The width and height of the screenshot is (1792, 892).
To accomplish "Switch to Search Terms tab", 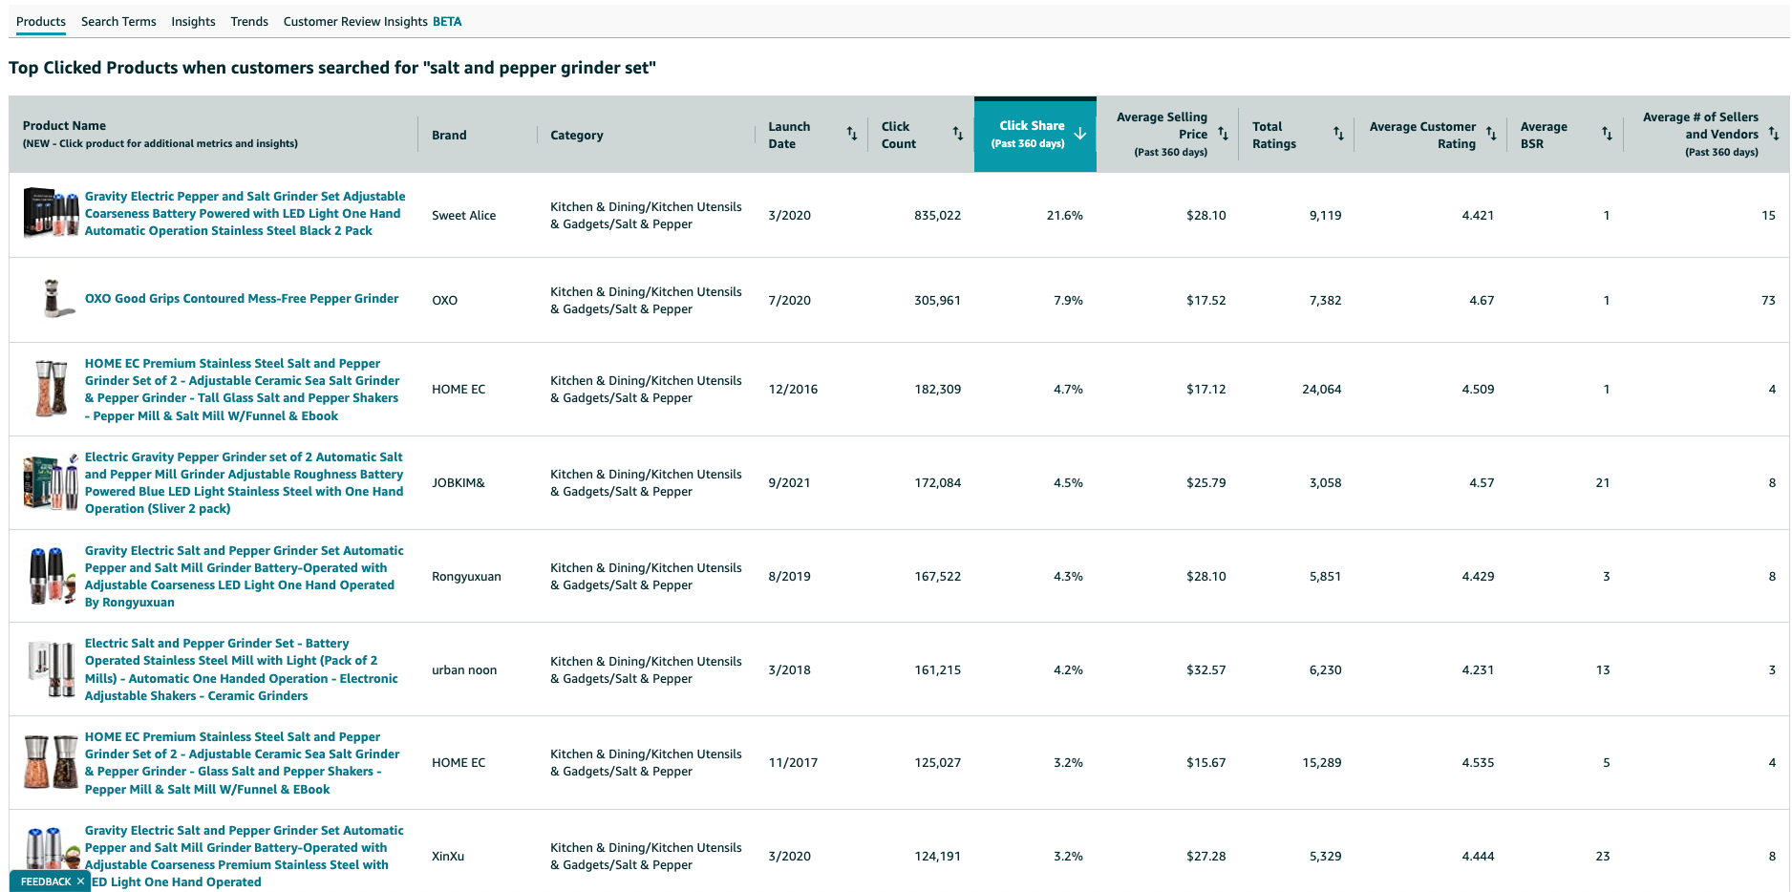I will coord(118,21).
